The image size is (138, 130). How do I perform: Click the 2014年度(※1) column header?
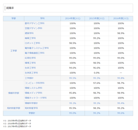(73, 18)
